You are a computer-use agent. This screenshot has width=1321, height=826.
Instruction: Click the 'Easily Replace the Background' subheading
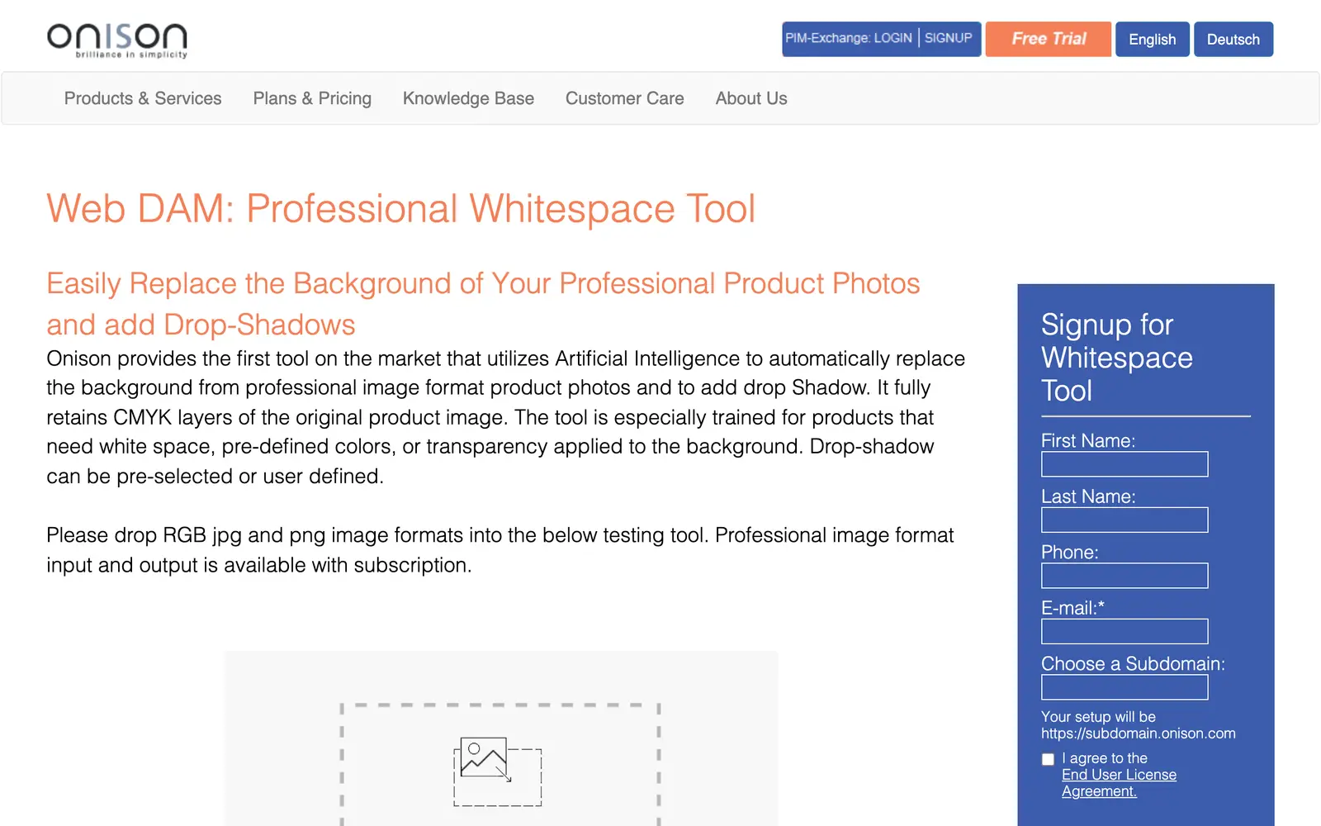(x=483, y=304)
